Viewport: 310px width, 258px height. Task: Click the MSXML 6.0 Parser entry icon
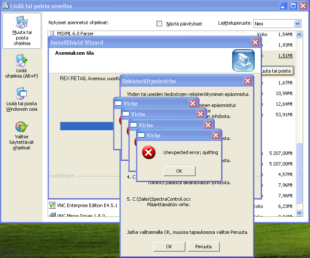[52, 34]
